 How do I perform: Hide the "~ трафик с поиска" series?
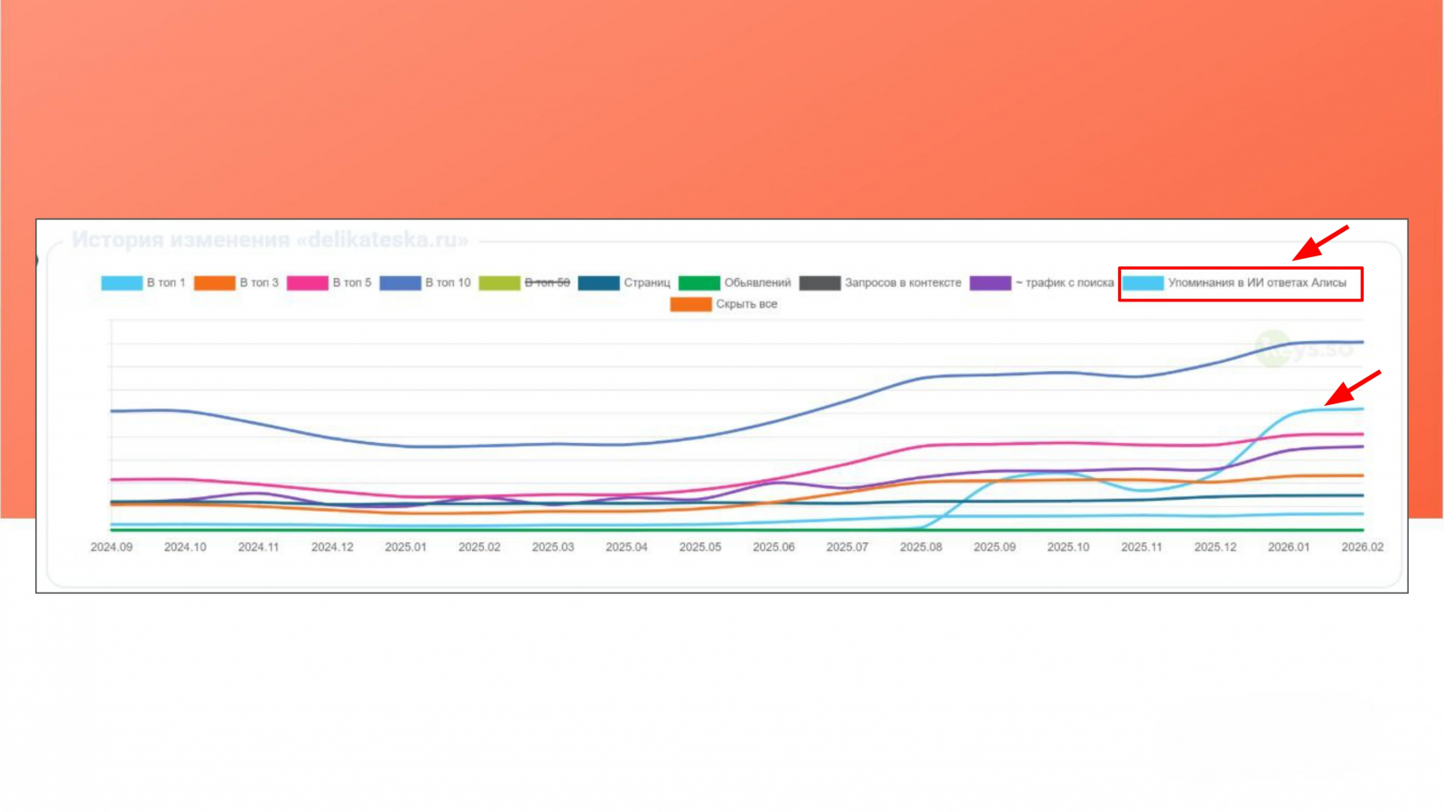click(x=1042, y=283)
